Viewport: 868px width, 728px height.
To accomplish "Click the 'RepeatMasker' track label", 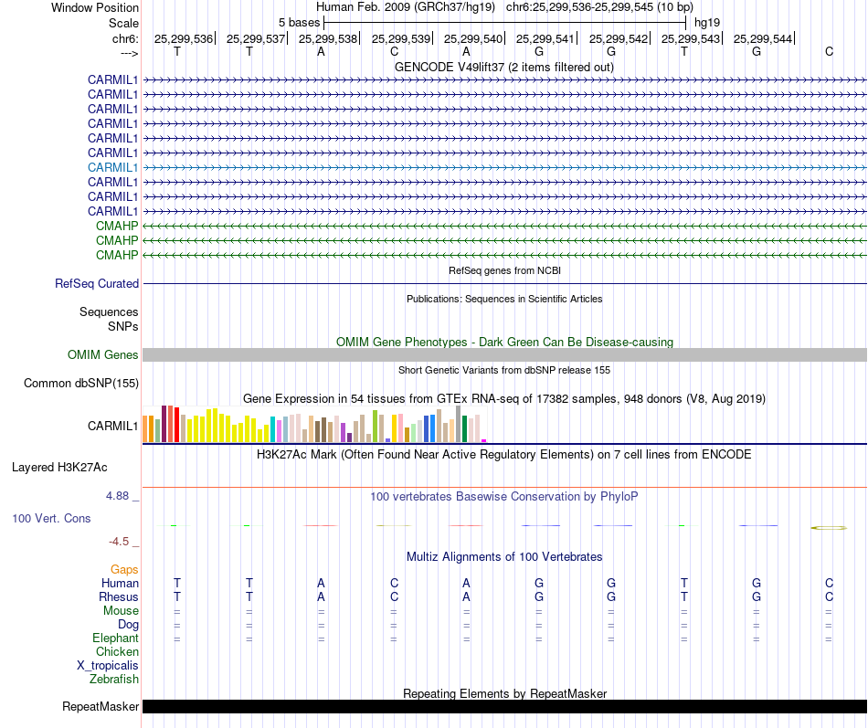I will tap(101, 706).
